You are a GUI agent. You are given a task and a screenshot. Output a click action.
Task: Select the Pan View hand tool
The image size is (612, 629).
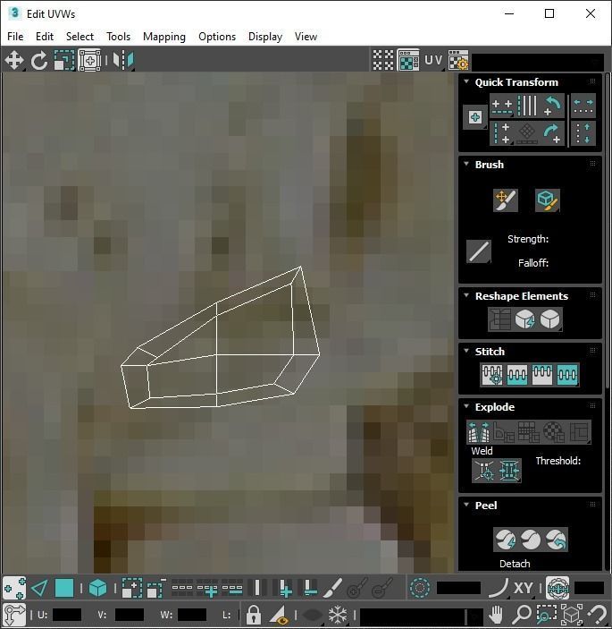[x=496, y=615]
